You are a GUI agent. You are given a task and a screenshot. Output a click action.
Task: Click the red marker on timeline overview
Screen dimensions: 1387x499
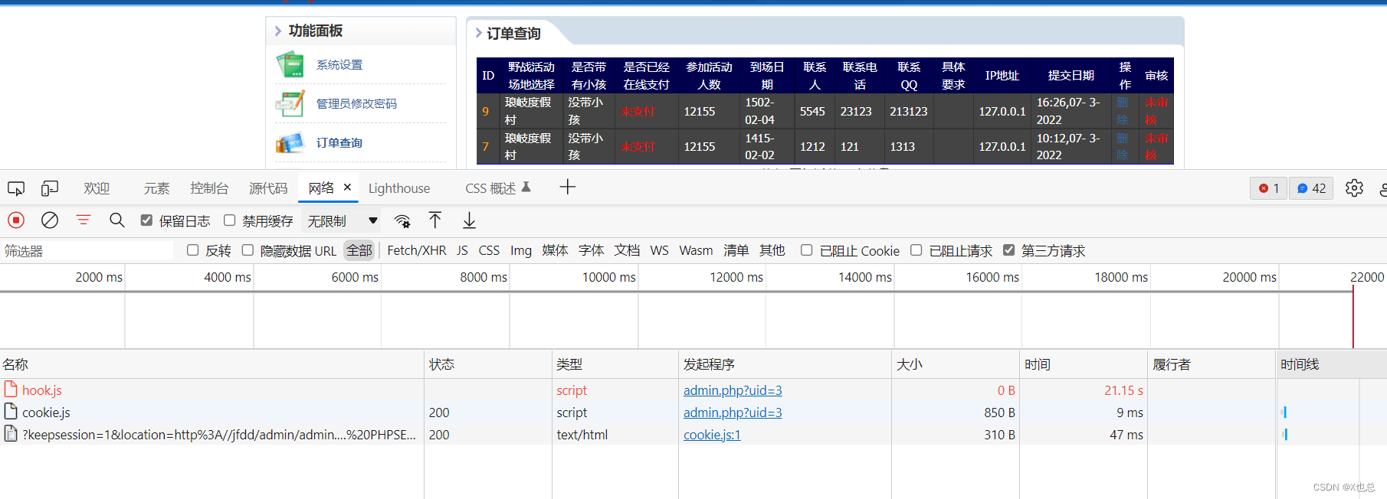1353,318
